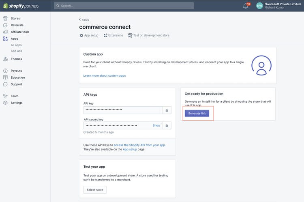This screenshot has height=202, width=304.
Task: Open the App setup tab
Action: (x=89, y=35)
